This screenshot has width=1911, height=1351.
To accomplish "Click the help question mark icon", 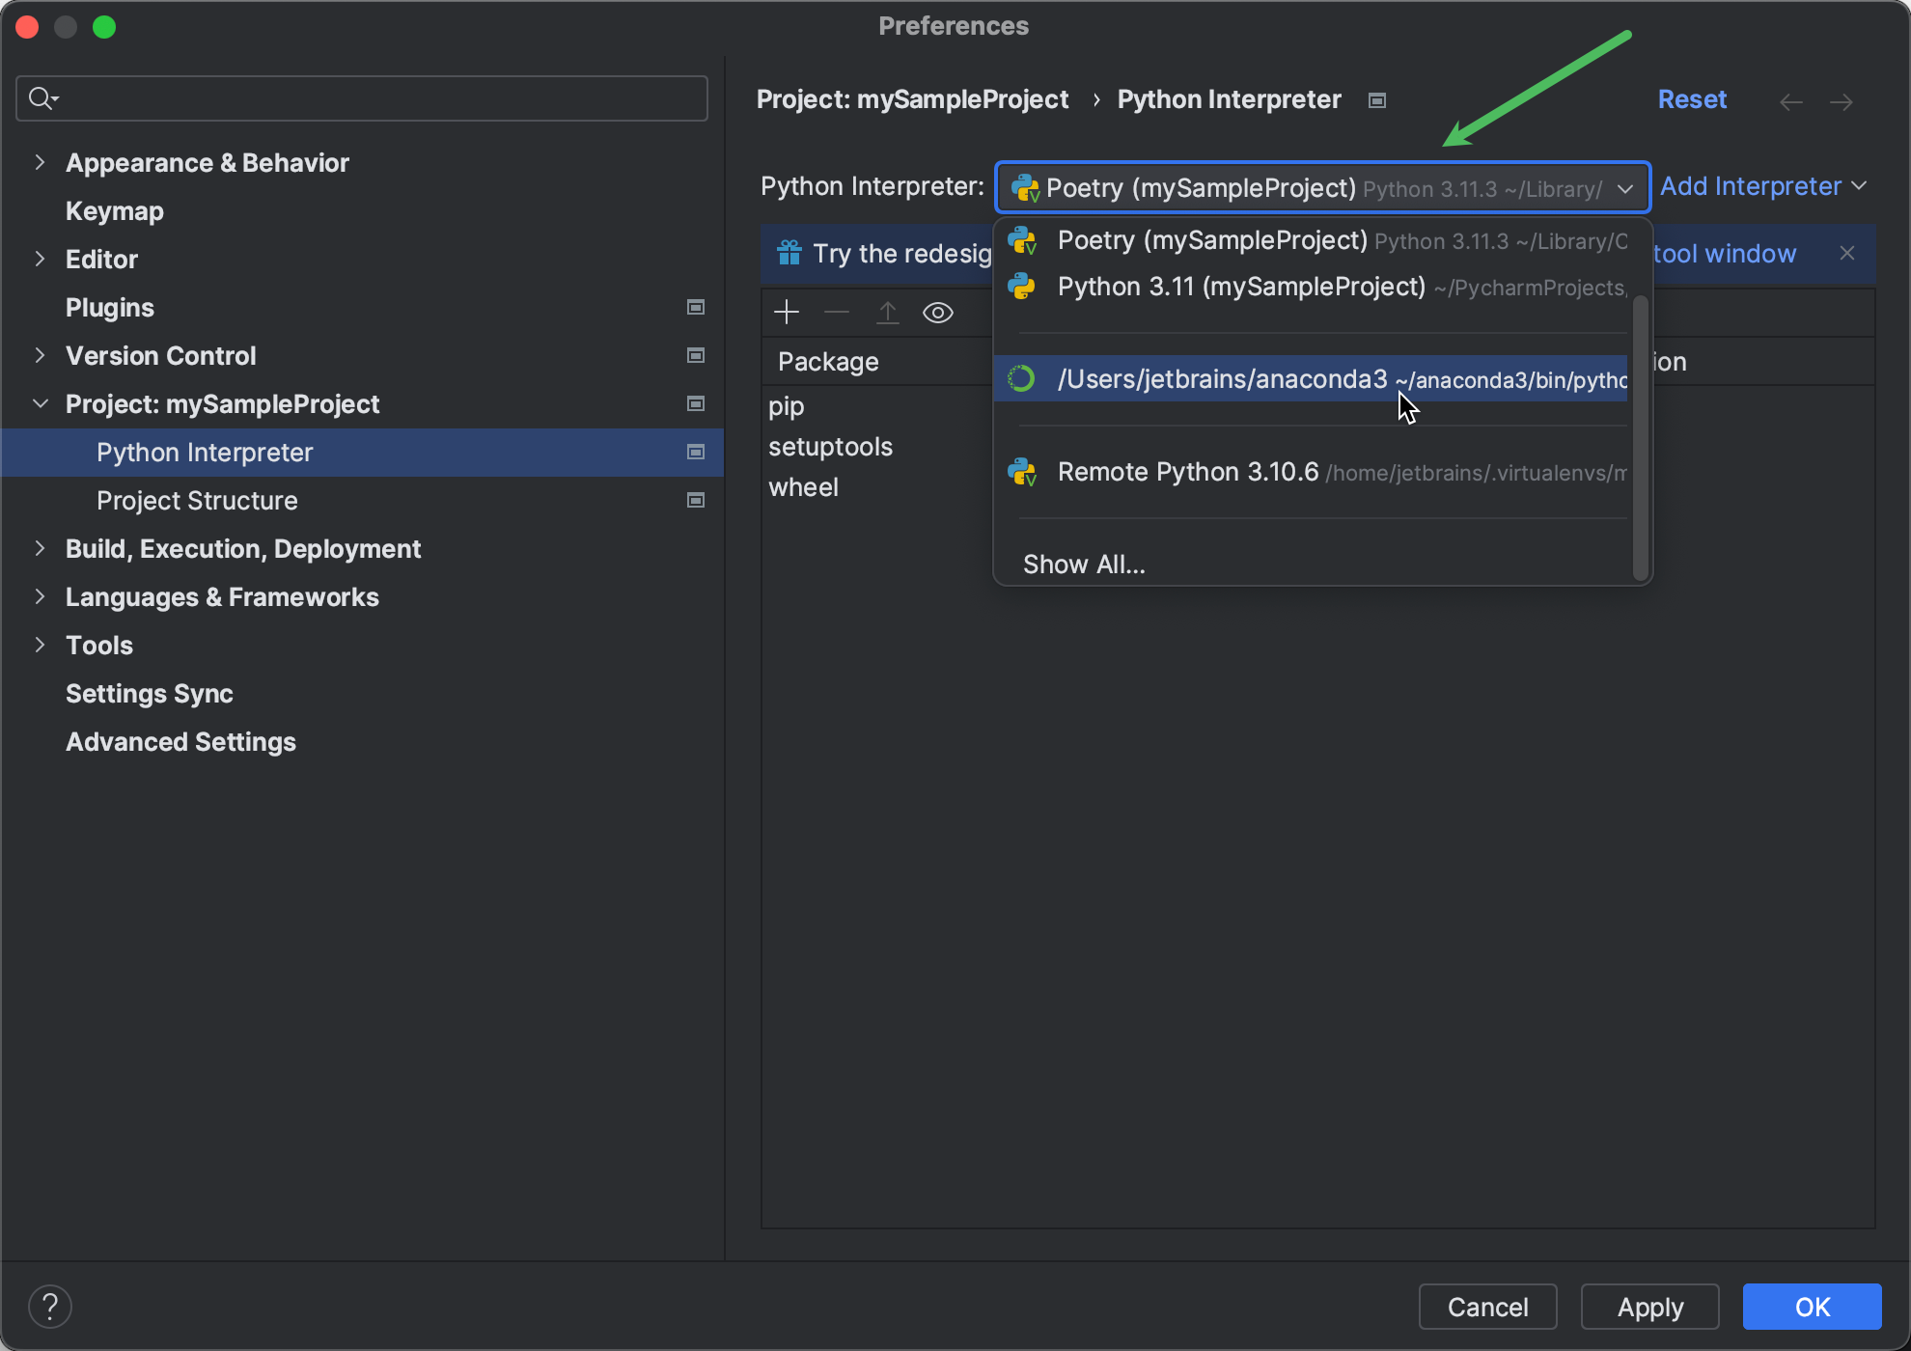I will pyautogui.click(x=50, y=1306).
